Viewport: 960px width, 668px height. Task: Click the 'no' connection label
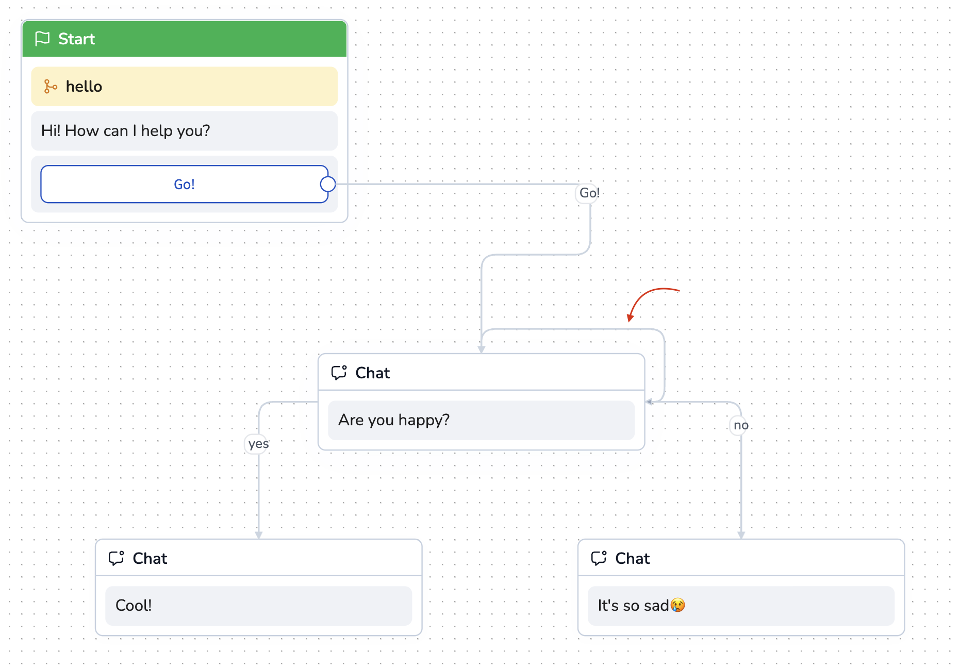tap(740, 425)
